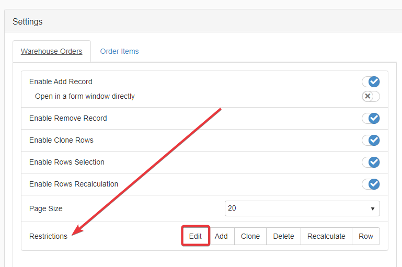
Task: Toggle off Enable Remove Record
Action: coord(371,118)
